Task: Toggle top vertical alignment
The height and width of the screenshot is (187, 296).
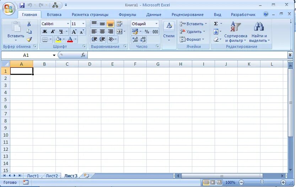Action: click(94, 24)
